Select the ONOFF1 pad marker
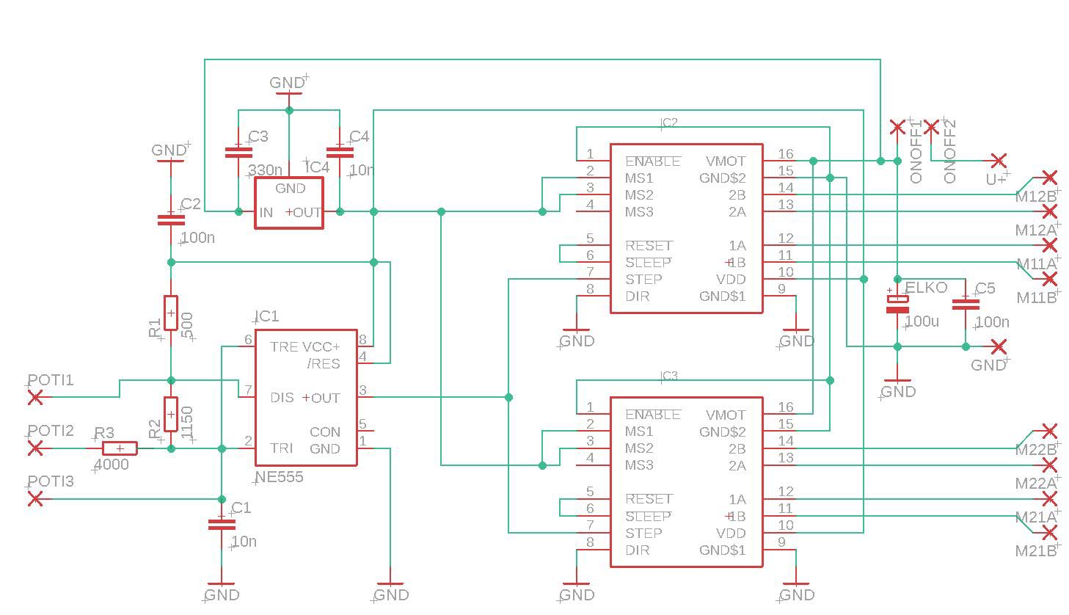This screenshot has height=615, width=1069. 897,127
